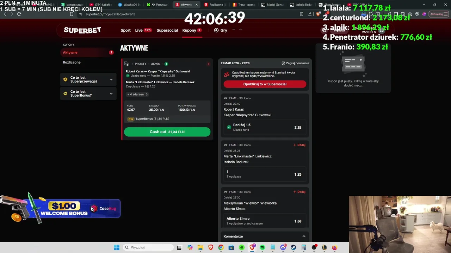Click the Superprzewaga shield icon
451x253 pixels.
point(65,79)
